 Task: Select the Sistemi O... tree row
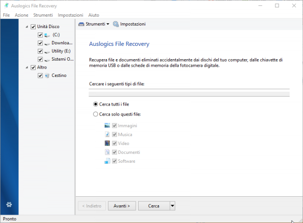point(62,59)
